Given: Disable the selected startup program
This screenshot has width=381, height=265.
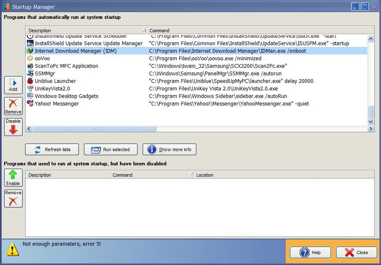Looking at the screenshot, I should (13, 127).
